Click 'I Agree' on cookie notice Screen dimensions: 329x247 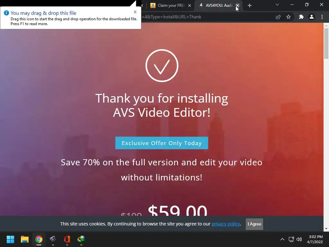click(x=254, y=224)
